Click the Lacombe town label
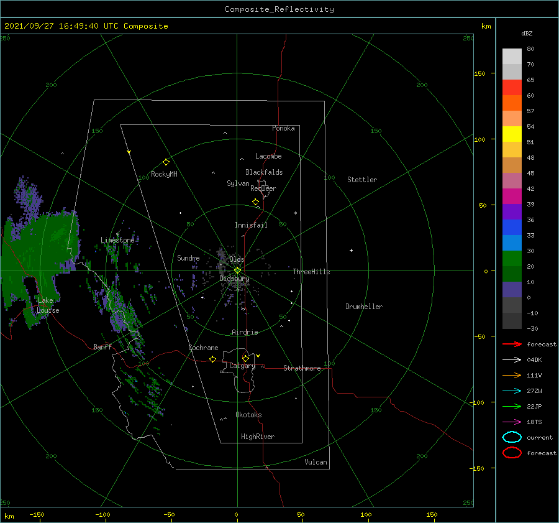 pyautogui.click(x=268, y=156)
